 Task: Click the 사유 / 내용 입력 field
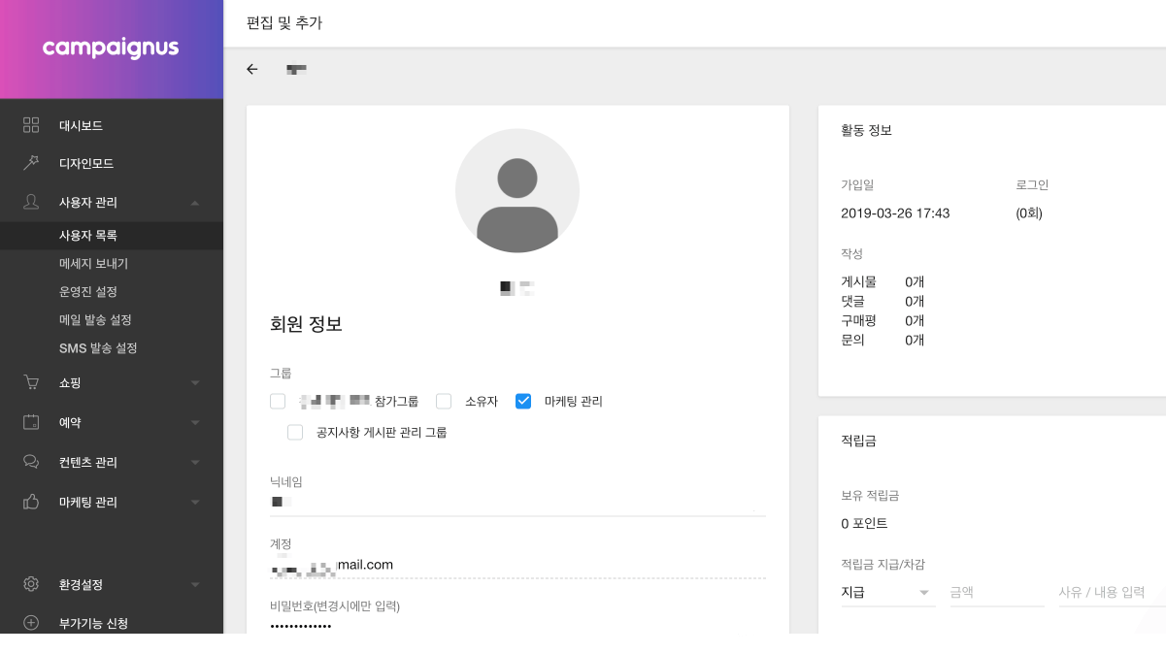[x=1112, y=592]
